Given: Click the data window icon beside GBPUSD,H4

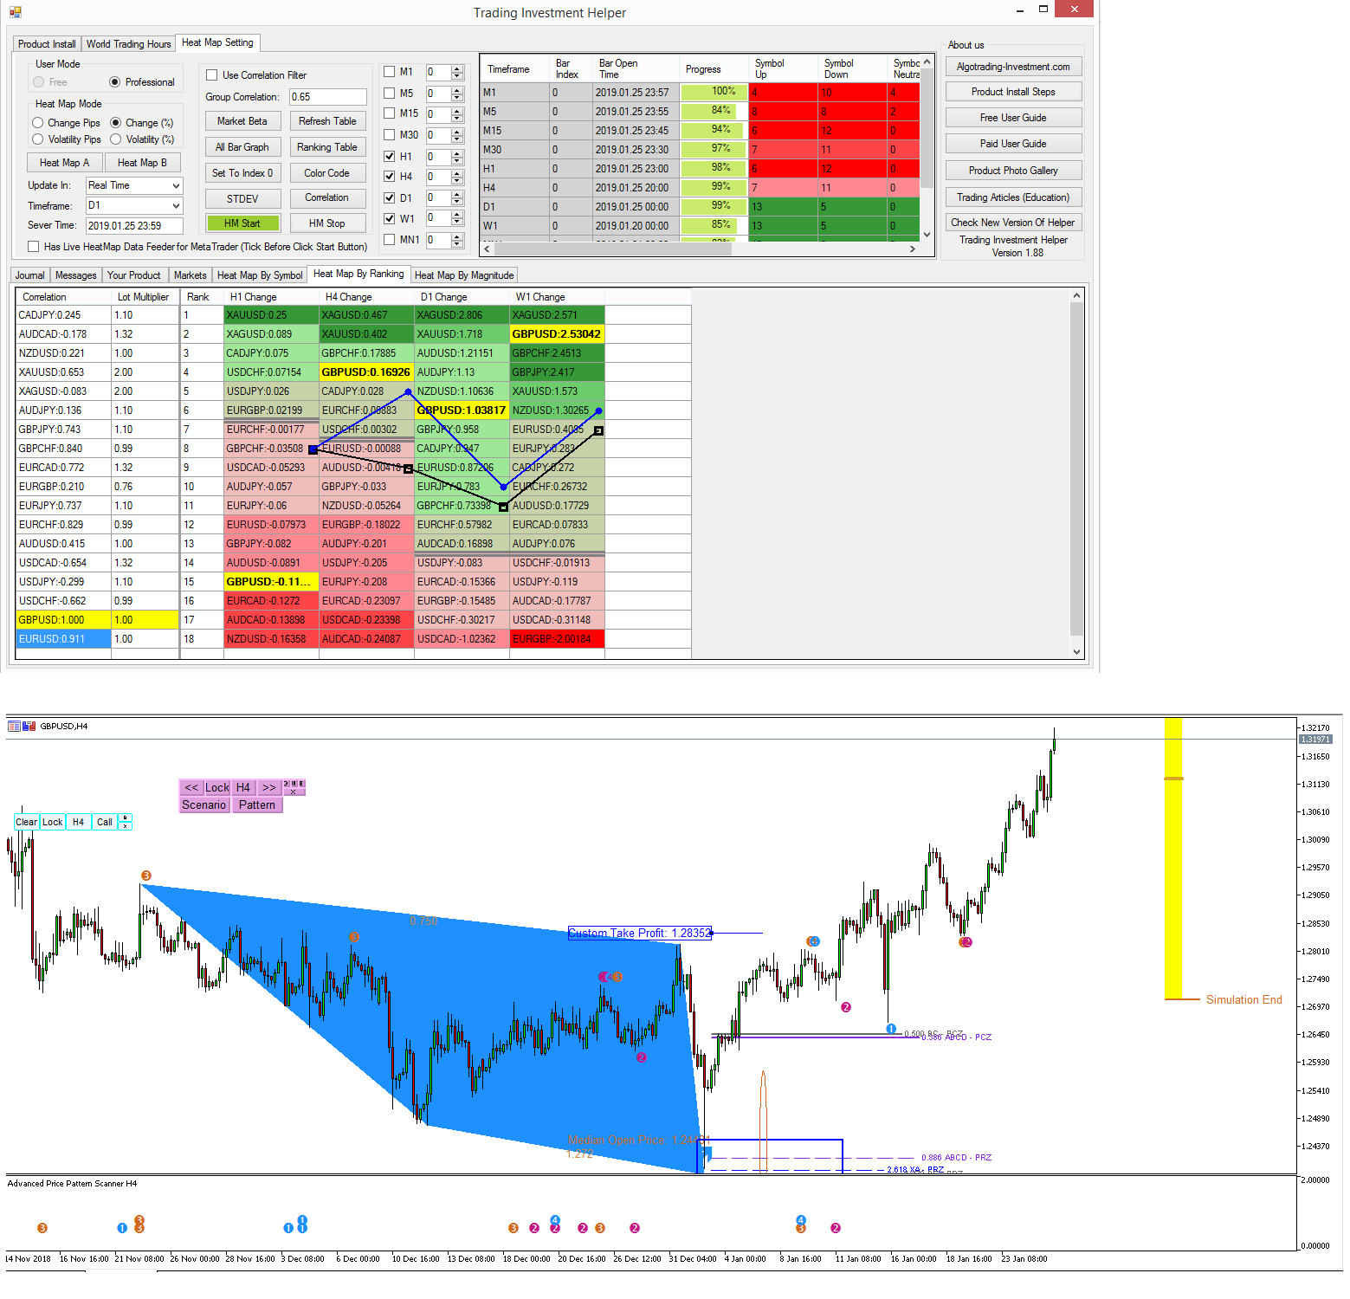Looking at the screenshot, I should point(14,726).
